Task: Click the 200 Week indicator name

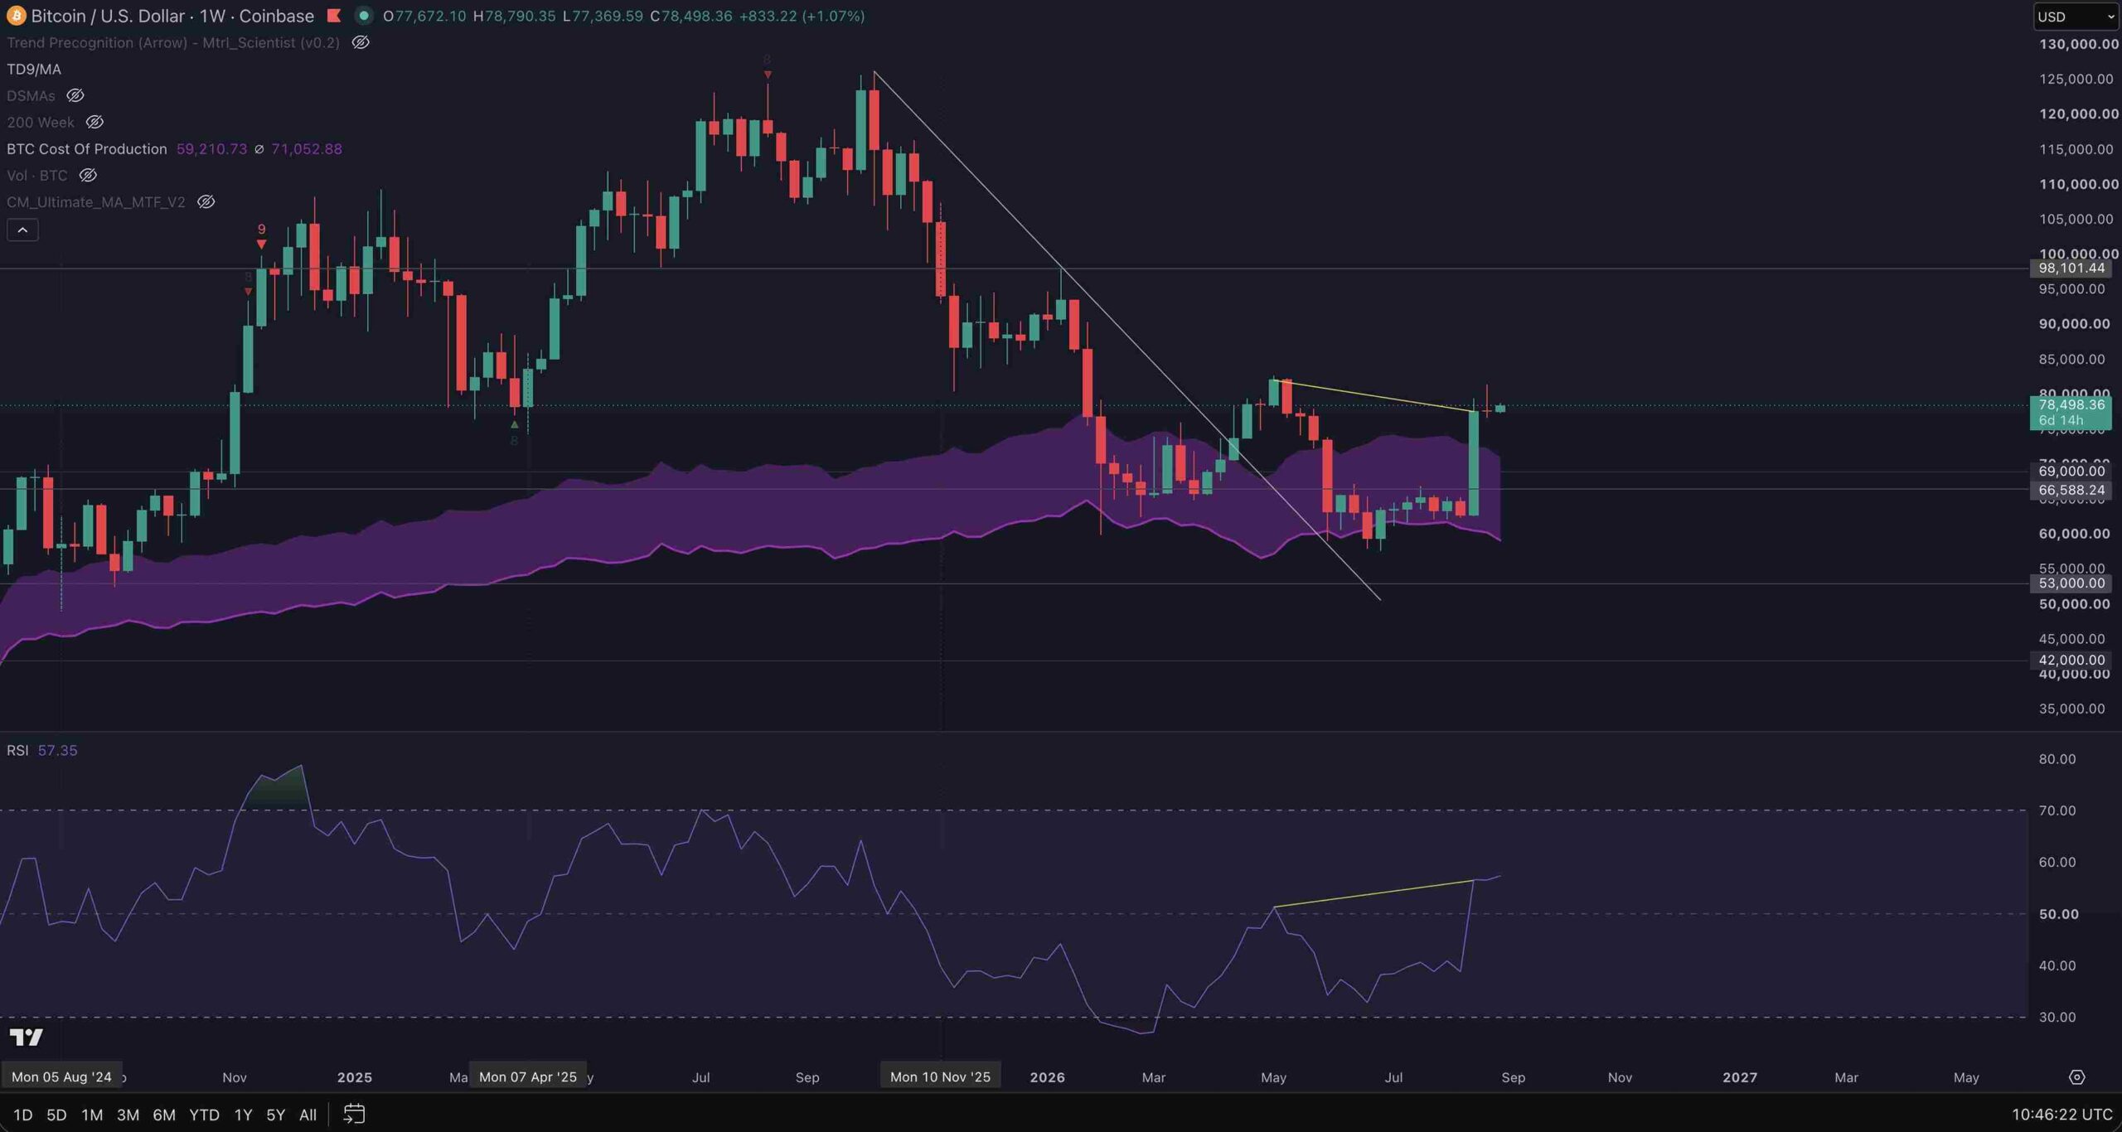Action: tap(41, 122)
